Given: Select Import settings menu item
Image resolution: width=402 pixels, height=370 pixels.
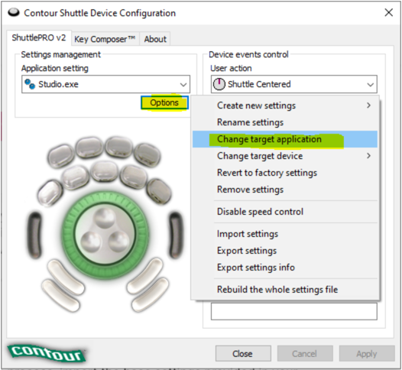Looking at the screenshot, I should click(285, 234).
